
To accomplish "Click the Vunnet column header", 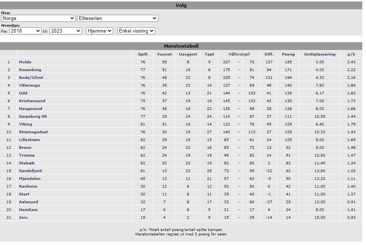I will [164, 54].
